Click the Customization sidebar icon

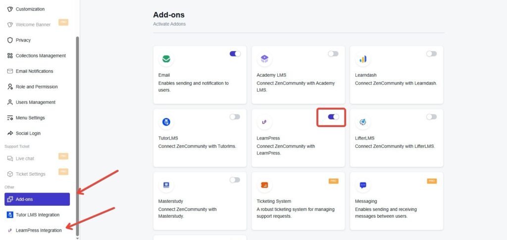pyautogui.click(x=10, y=9)
